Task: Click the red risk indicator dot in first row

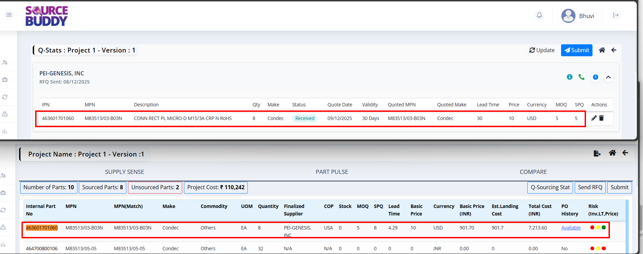Action: pyautogui.click(x=592, y=227)
